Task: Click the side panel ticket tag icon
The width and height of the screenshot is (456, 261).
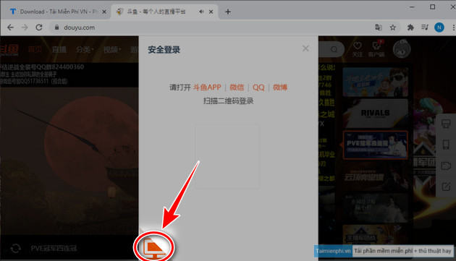Action: pos(446,166)
